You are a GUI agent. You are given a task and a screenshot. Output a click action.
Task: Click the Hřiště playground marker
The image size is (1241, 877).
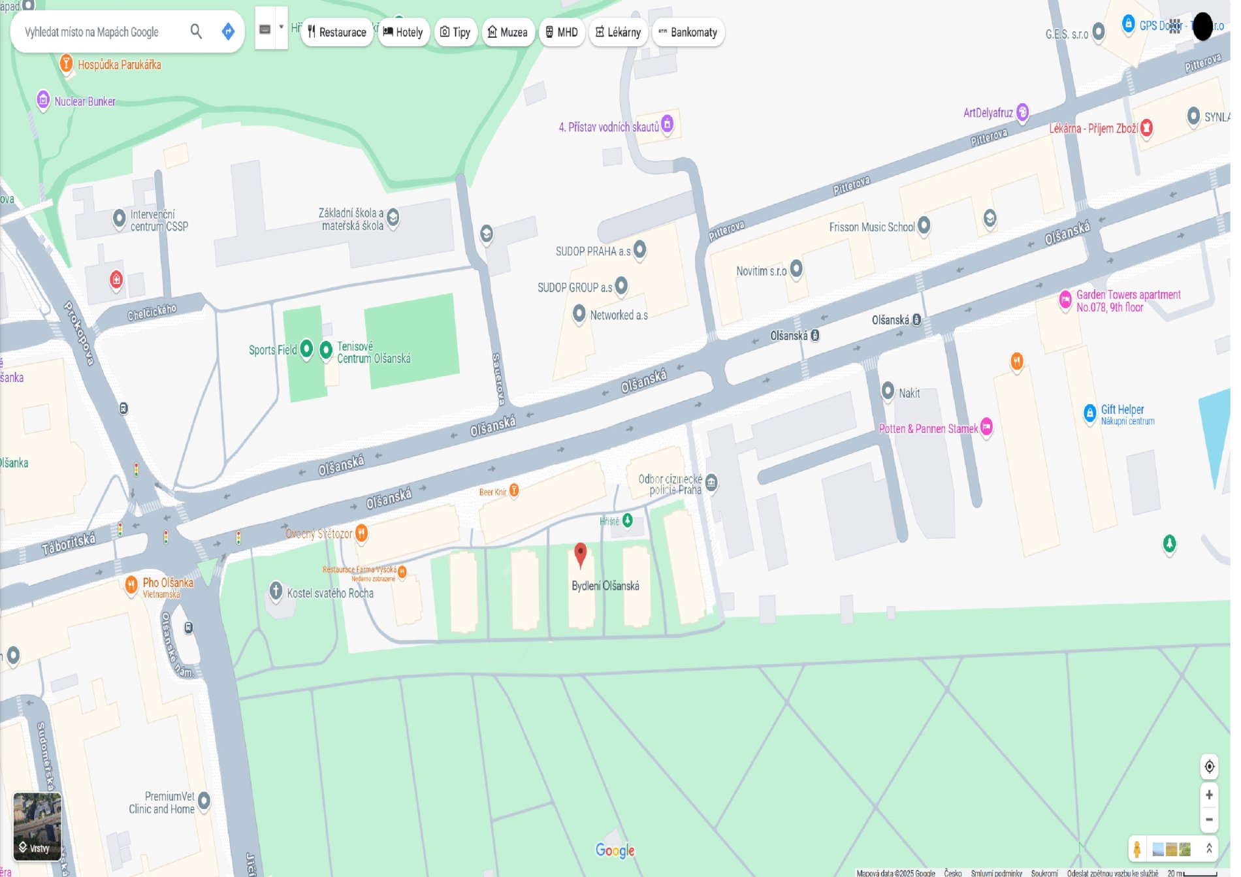(x=628, y=520)
